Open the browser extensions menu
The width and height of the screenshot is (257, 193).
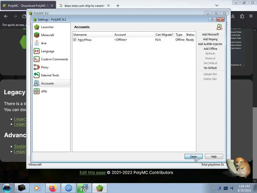click(242, 16)
